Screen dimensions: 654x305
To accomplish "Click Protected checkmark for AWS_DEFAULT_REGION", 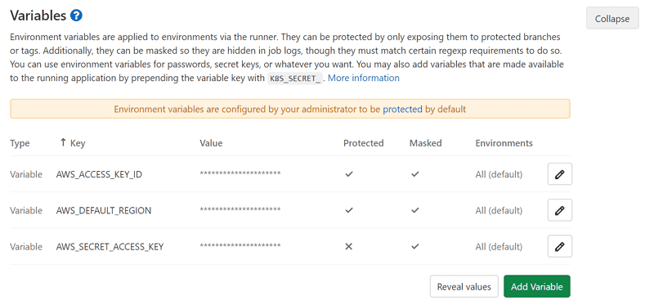I will pyautogui.click(x=349, y=210).
